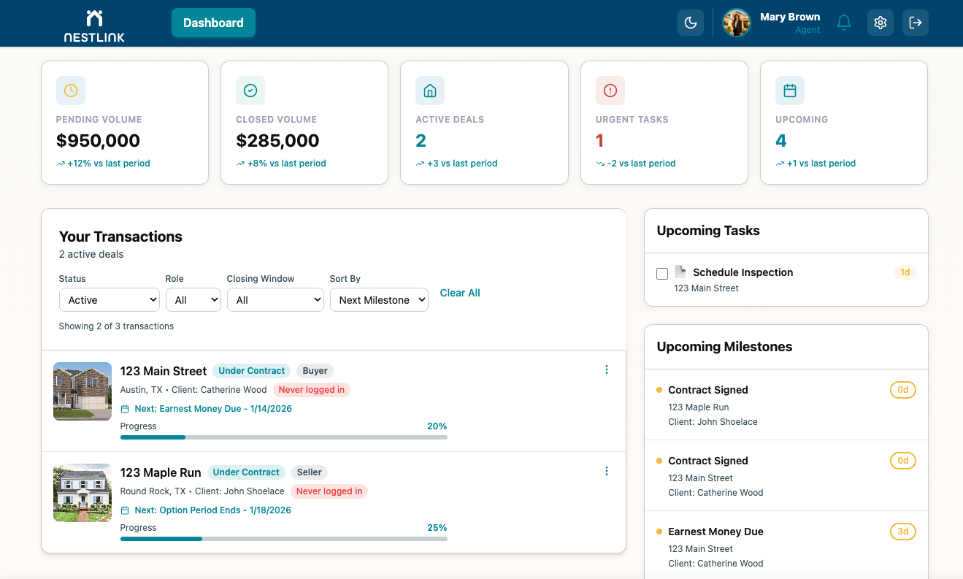Viewport: 963px width, 579px height.
Task: Open the Pending Volume clock icon
Action: click(x=70, y=90)
